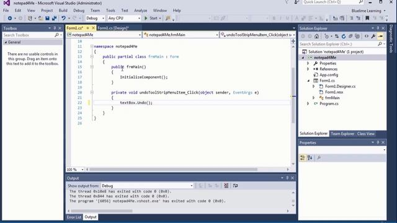Click the View Code icon in Solution Explorer
Screen dimensions: 397x223
367,37
